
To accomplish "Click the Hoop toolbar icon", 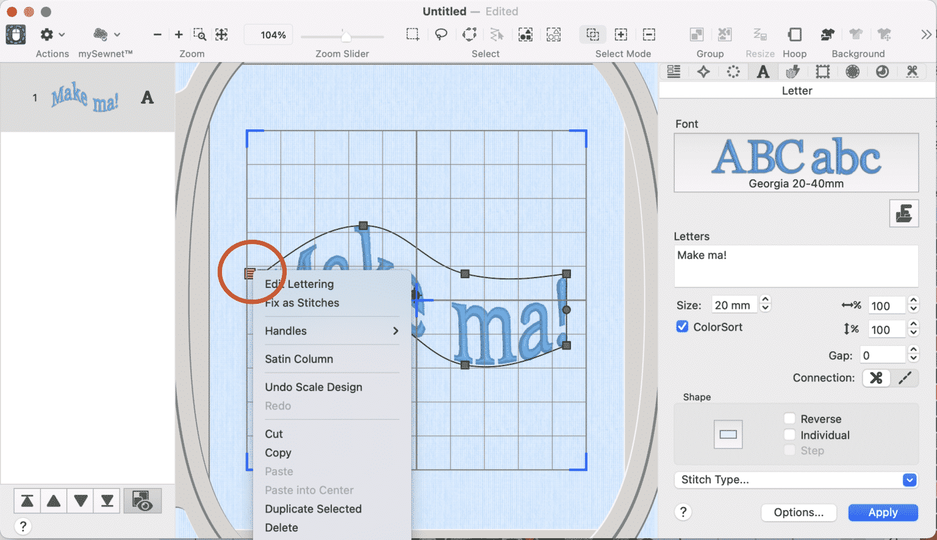I will [x=794, y=35].
